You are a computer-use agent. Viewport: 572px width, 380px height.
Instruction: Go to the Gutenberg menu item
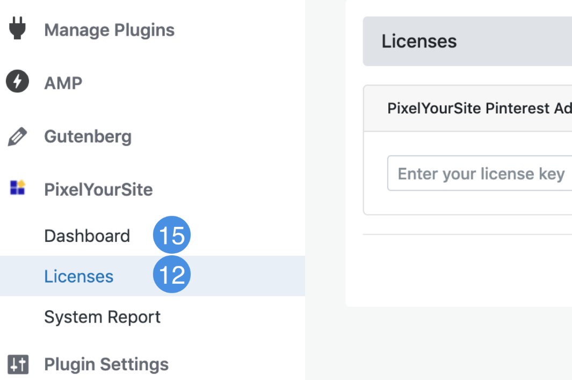[88, 137]
